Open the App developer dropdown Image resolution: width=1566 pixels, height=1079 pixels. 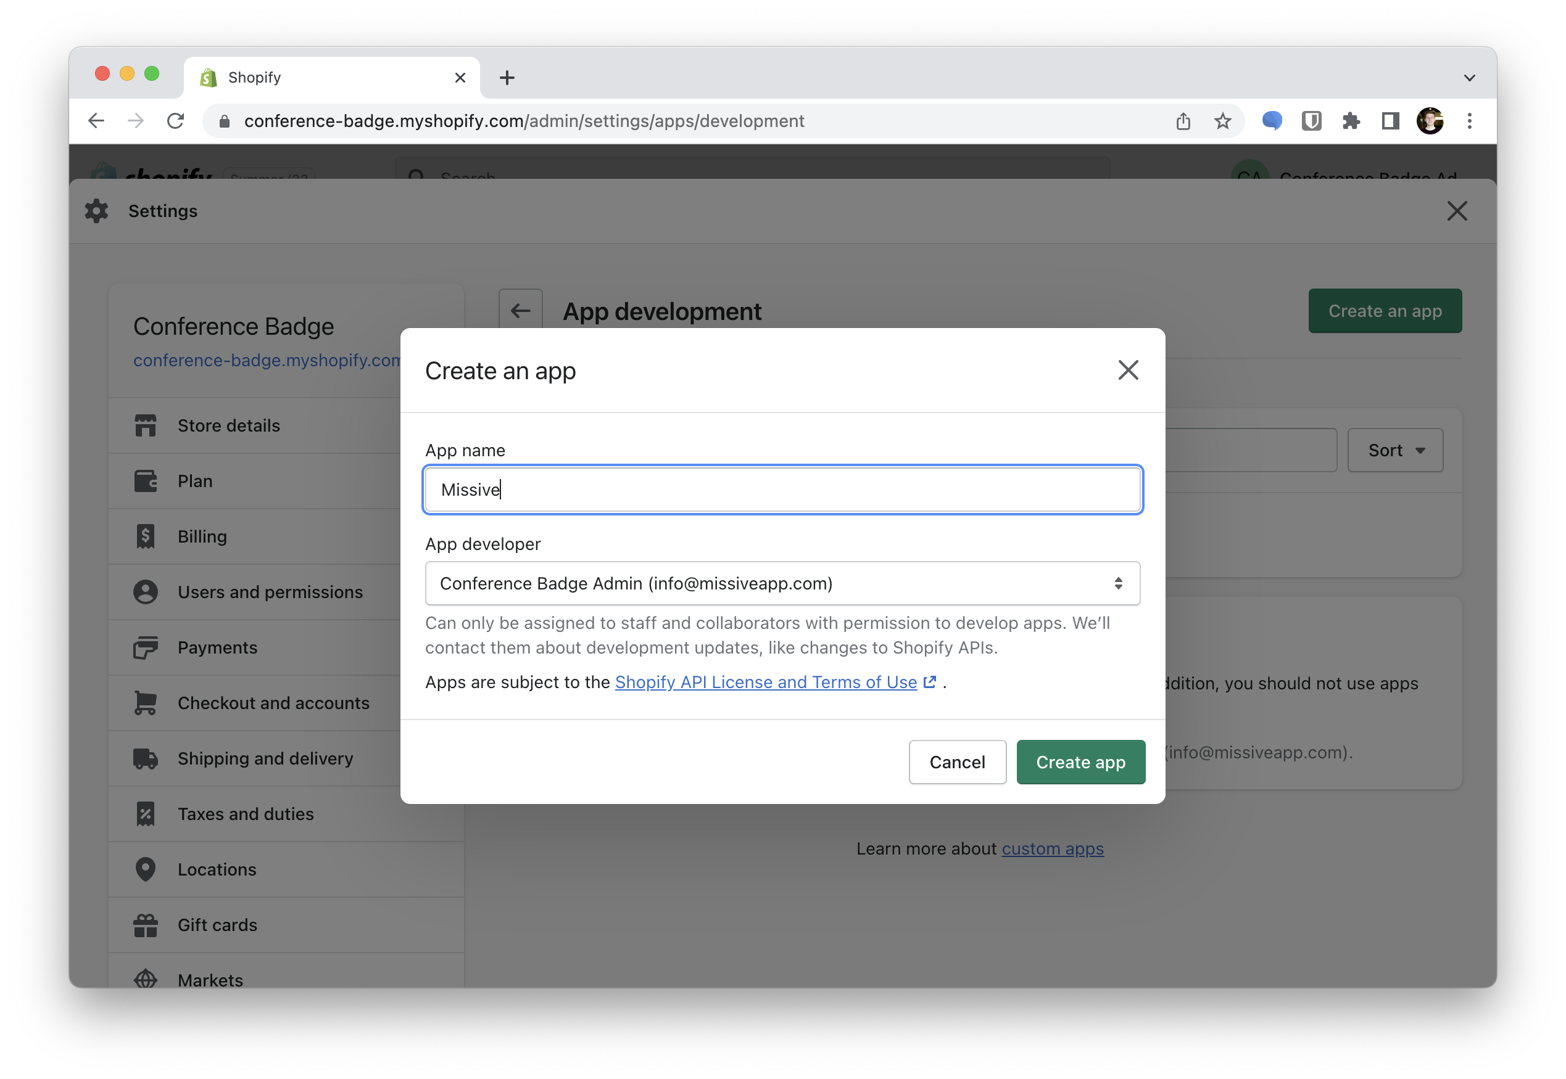tap(782, 583)
